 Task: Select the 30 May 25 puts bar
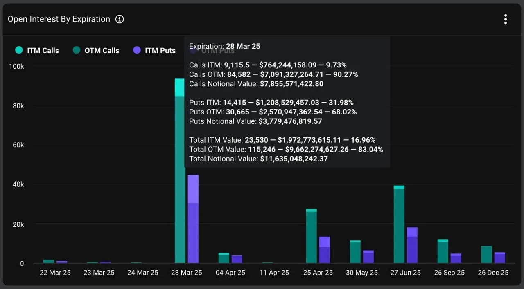point(368,257)
